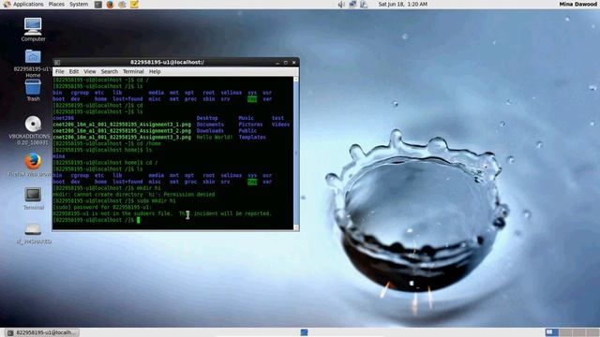Click the terminal window menu icon in title bar
Image resolution: width=600 pixels, height=337 pixels.
click(57, 63)
